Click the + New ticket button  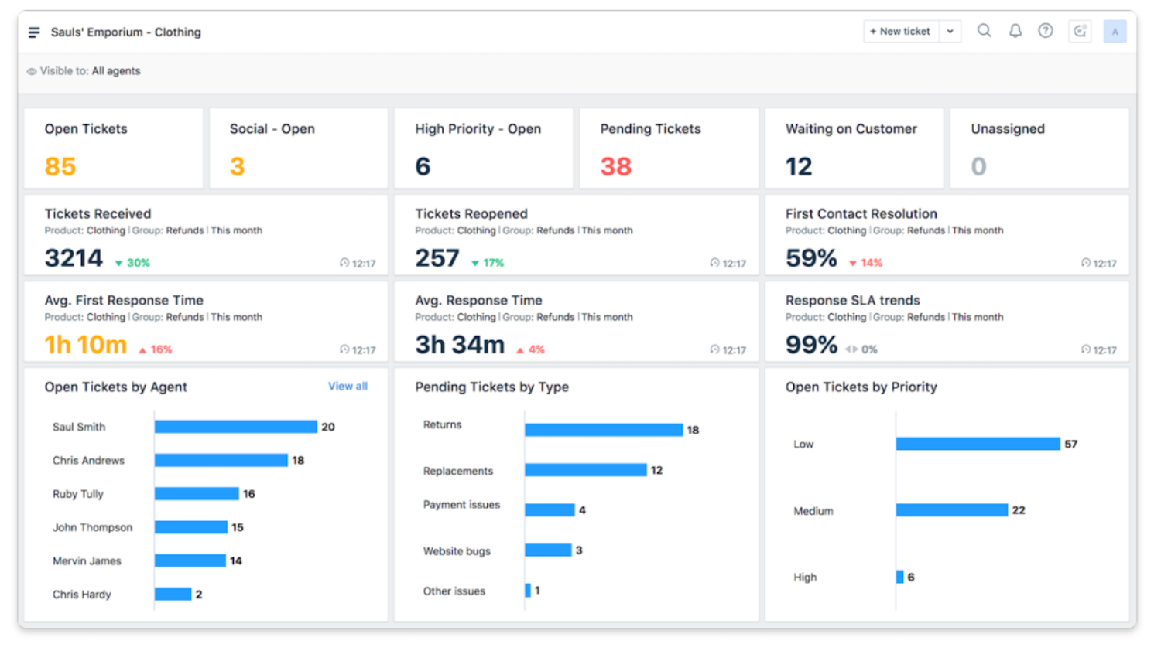pyautogui.click(x=901, y=32)
